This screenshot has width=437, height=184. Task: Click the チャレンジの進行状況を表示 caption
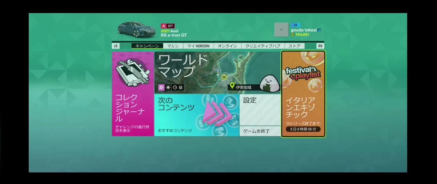(x=132, y=129)
